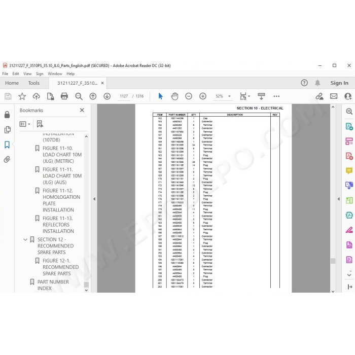Open the file protection icon

pos(50,96)
